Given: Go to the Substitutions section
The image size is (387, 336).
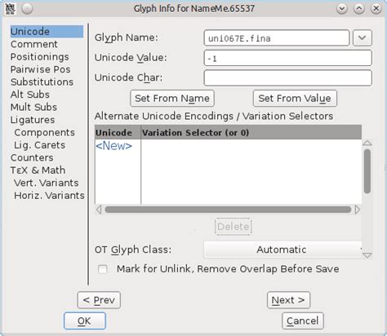Looking at the screenshot, I should (x=42, y=82).
